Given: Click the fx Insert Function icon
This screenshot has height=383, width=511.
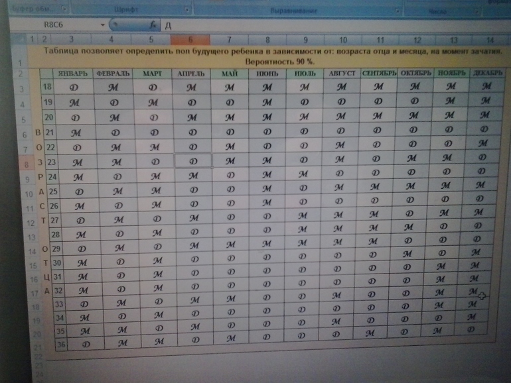Looking at the screenshot, I should 153,24.
